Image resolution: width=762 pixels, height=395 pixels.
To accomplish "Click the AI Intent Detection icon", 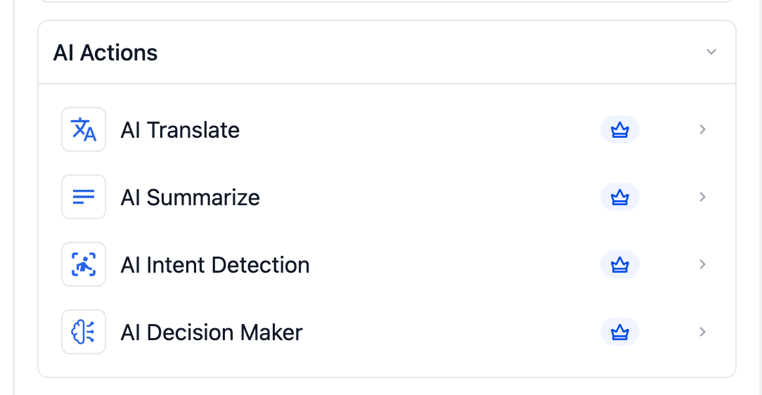I will (84, 264).
